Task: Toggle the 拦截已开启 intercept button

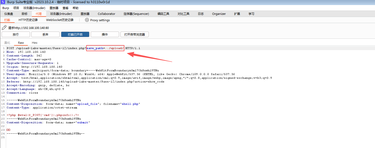Action: tap(75, 34)
